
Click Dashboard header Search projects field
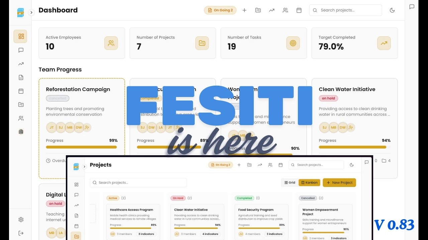click(x=345, y=10)
